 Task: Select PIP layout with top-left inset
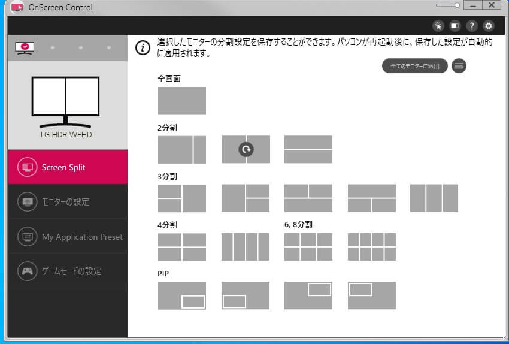tap(372, 295)
